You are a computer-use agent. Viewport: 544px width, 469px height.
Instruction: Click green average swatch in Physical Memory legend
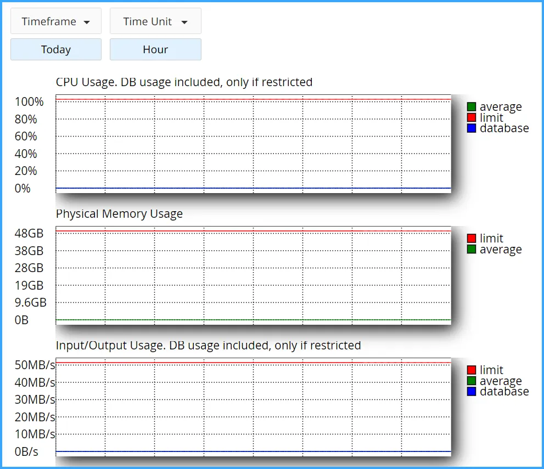(471, 249)
